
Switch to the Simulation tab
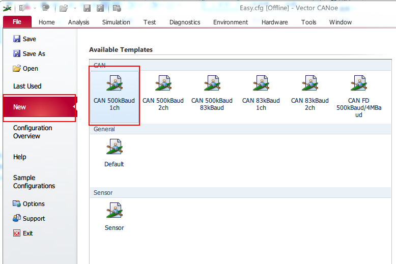[116, 22]
